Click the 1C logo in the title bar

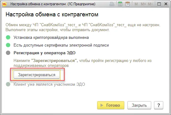[4, 4]
